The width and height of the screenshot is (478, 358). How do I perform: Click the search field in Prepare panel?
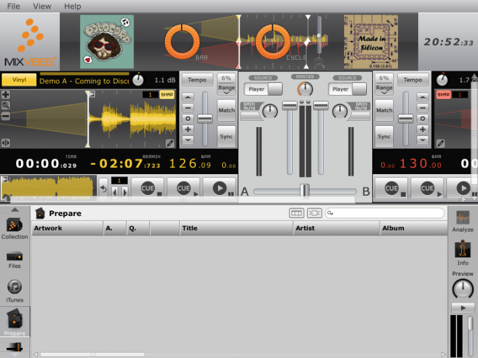point(384,213)
